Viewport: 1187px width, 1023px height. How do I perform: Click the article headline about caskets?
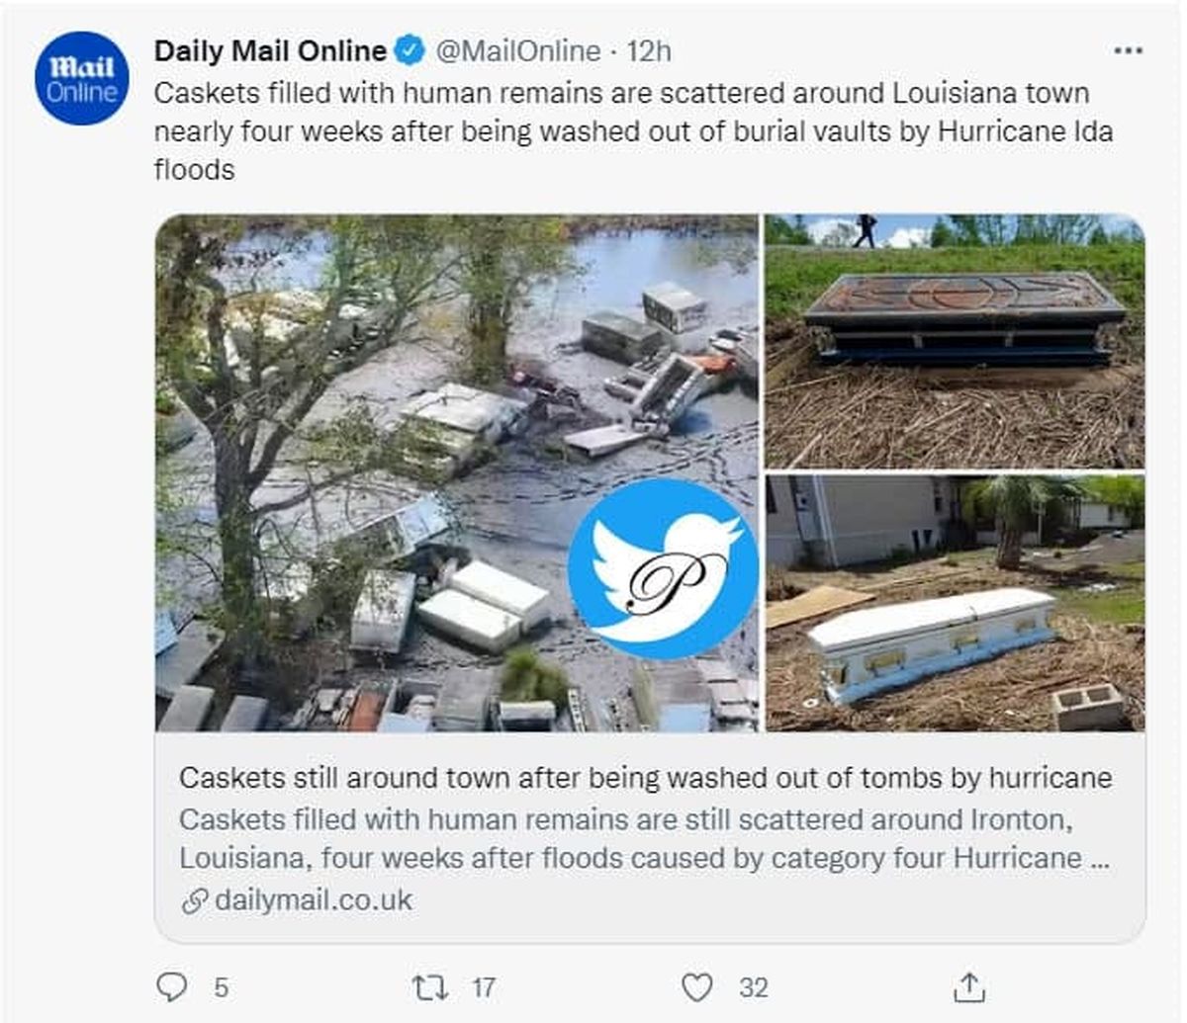(x=645, y=778)
